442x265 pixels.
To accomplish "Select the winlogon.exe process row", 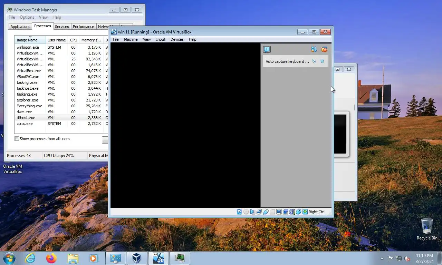I will (x=61, y=47).
